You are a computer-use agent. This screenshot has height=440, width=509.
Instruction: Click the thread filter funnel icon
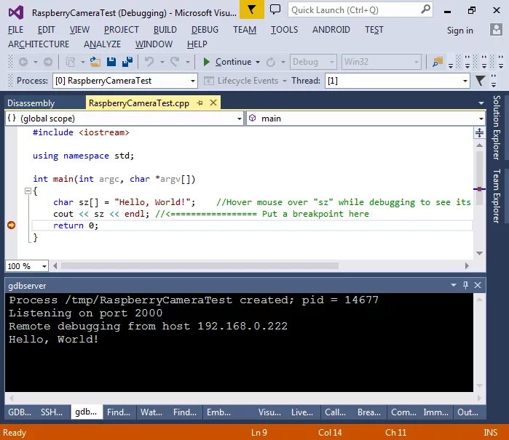click(x=480, y=81)
